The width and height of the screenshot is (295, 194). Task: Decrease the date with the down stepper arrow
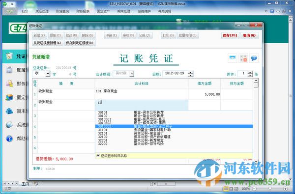191,75
